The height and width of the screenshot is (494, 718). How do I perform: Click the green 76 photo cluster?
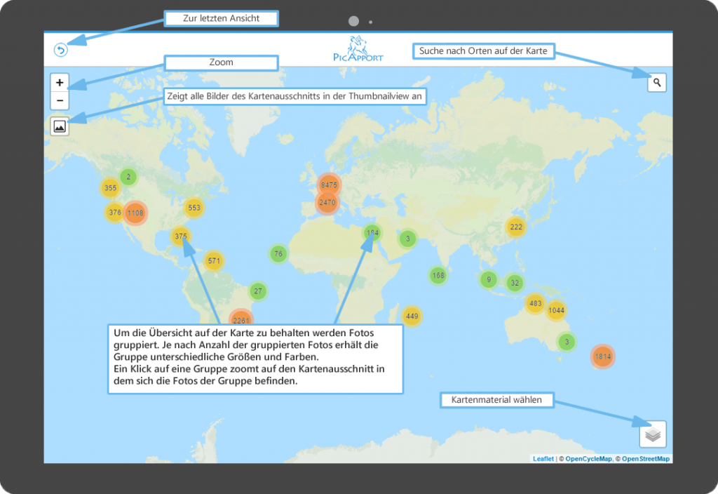coord(278,254)
